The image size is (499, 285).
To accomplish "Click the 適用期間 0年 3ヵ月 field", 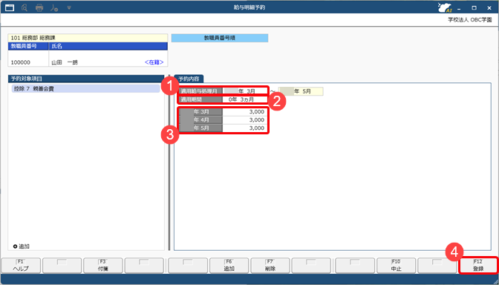I will (245, 99).
